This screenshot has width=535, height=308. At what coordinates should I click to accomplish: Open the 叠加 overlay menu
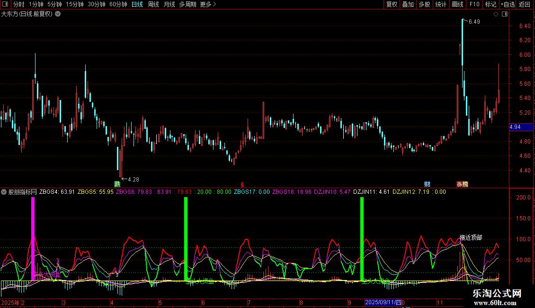tap(408, 4)
